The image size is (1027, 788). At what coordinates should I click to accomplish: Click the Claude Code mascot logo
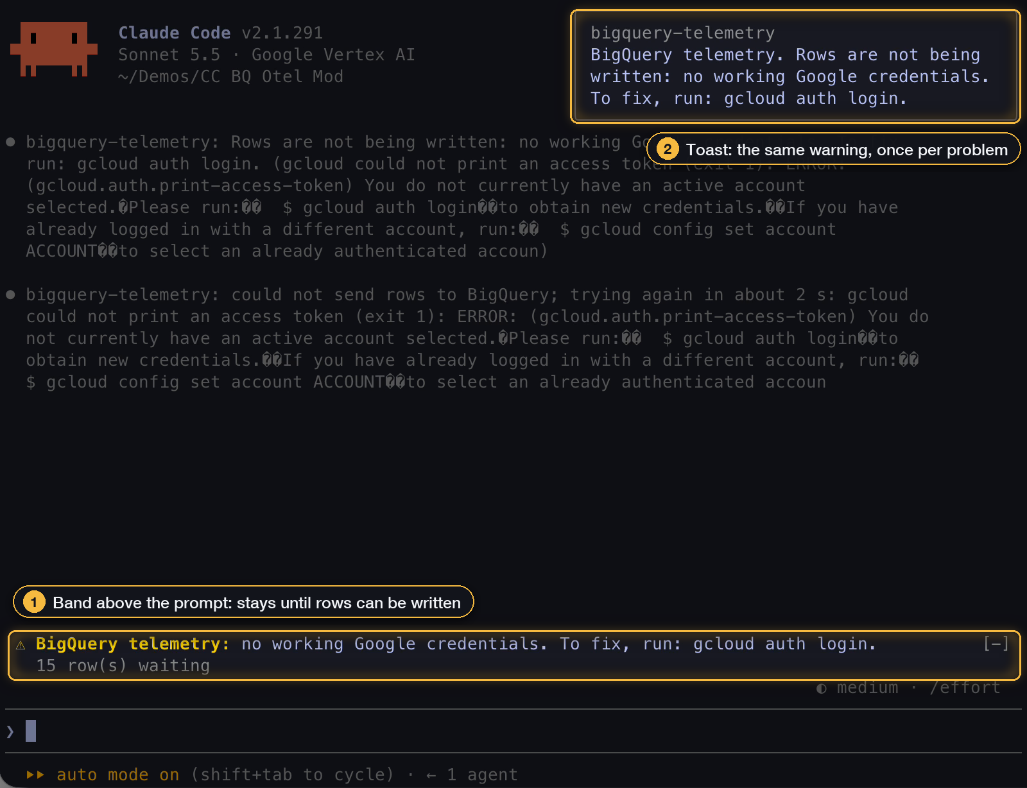tap(54, 49)
